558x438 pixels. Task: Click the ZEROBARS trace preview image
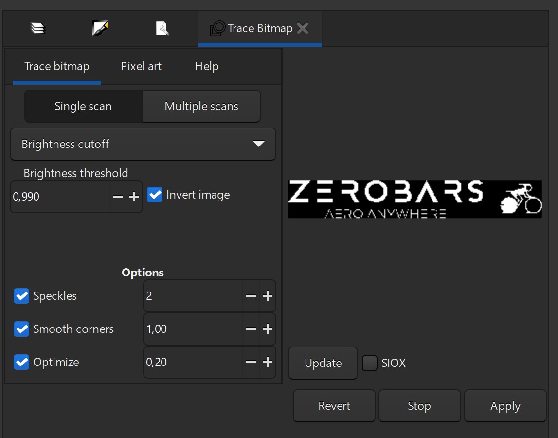415,199
